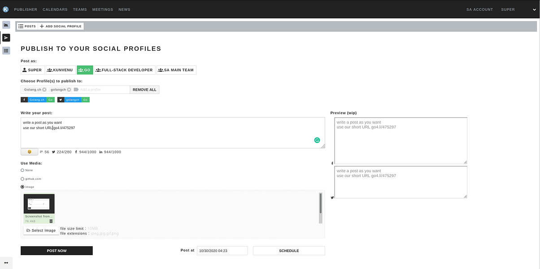Open the list view sidebar icon

(6, 51)
